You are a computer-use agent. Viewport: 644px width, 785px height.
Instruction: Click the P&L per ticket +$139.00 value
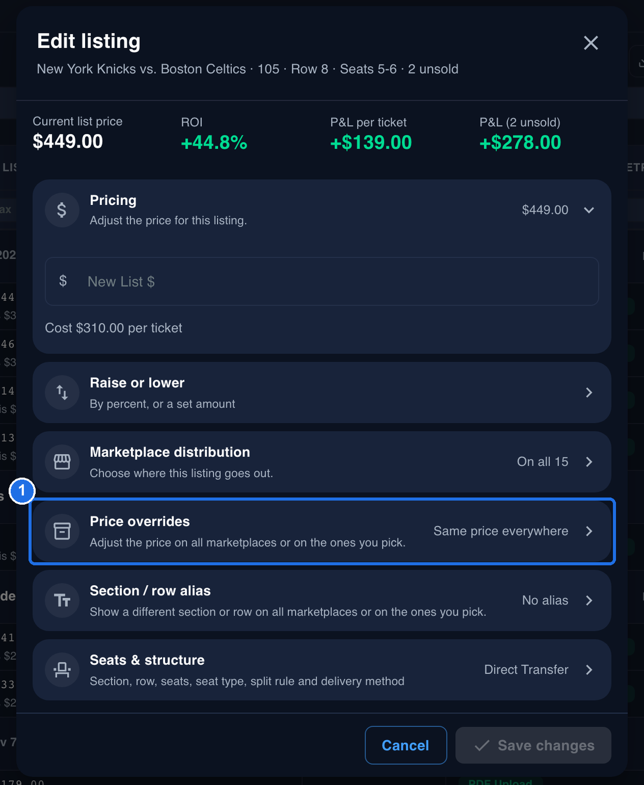(x=371, y=142)
